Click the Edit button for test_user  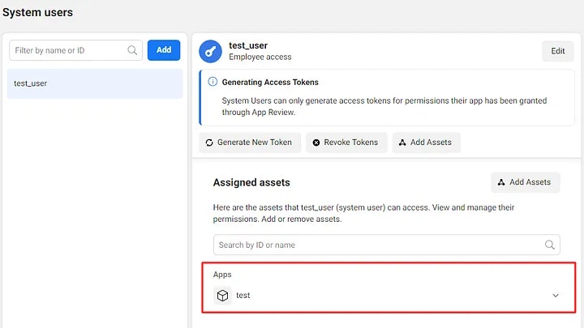click(x=557, y=51)
